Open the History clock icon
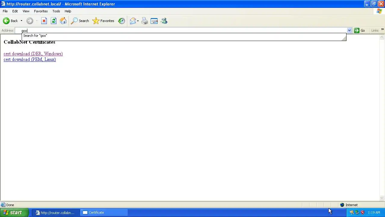 click(x=122, y=21)
